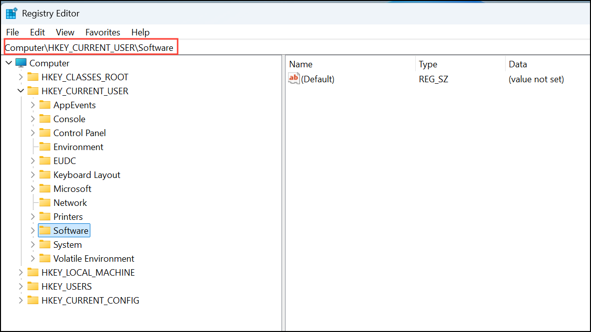Viewport: 591px width, 332px height.
Task: Select the AppEvents key label
Action: (x=74, y=105)
